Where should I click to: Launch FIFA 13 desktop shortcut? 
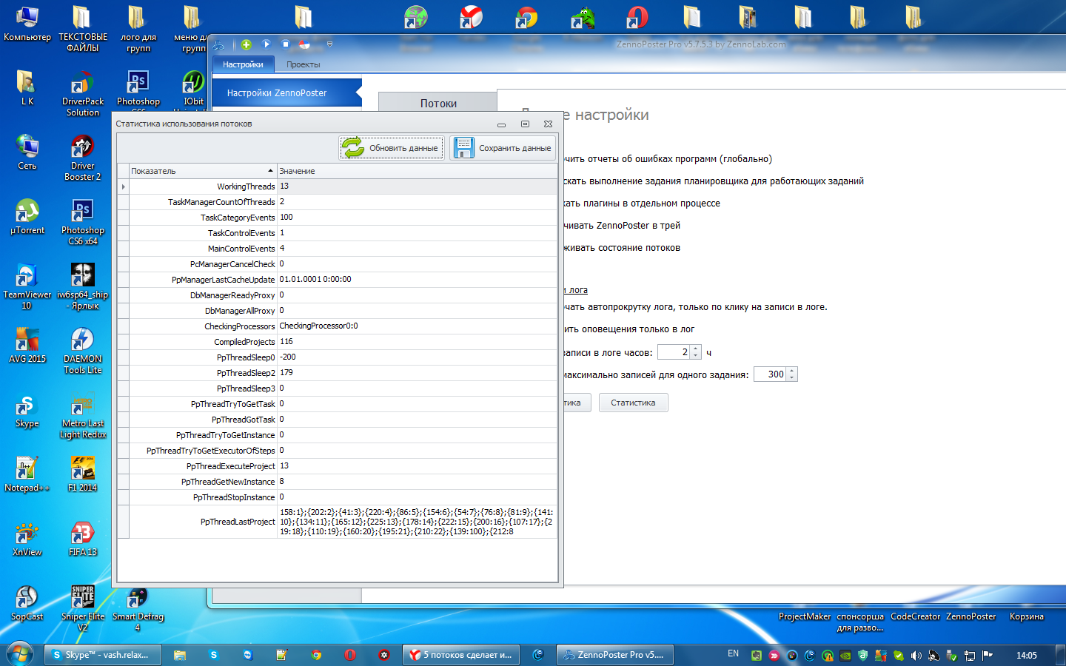[x=82, y=539]
